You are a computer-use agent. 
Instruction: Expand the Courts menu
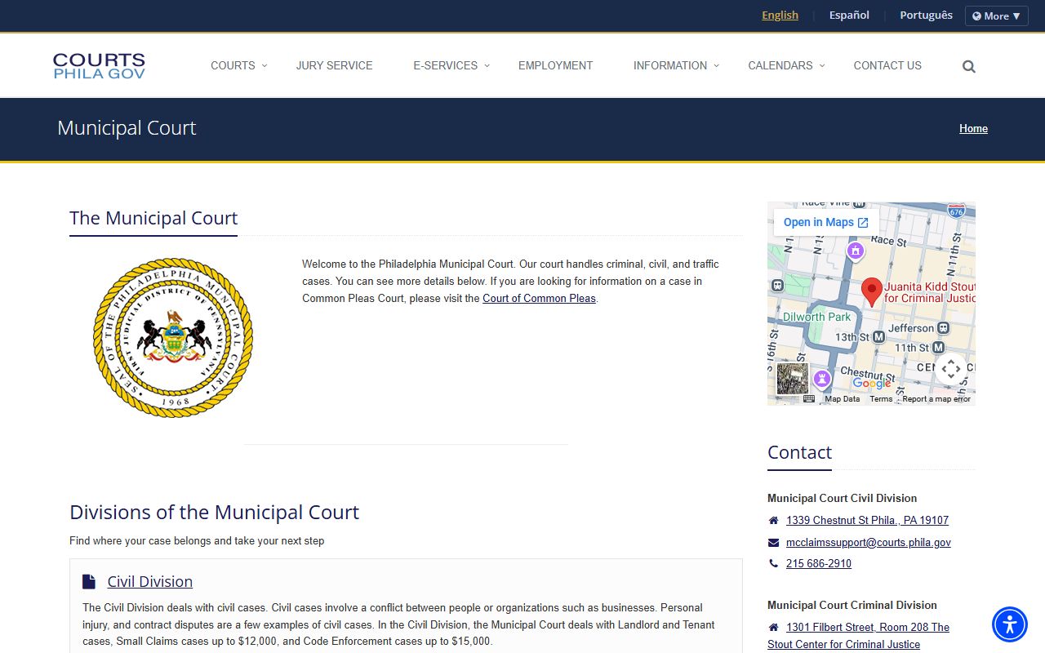pyautogui.click(x=238, y=65)
